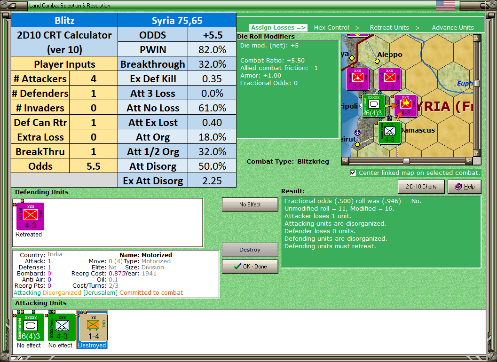This screenshot has width=497, height=362.
Task: Switch to the Retreat Units step
Action: point(394,28)
